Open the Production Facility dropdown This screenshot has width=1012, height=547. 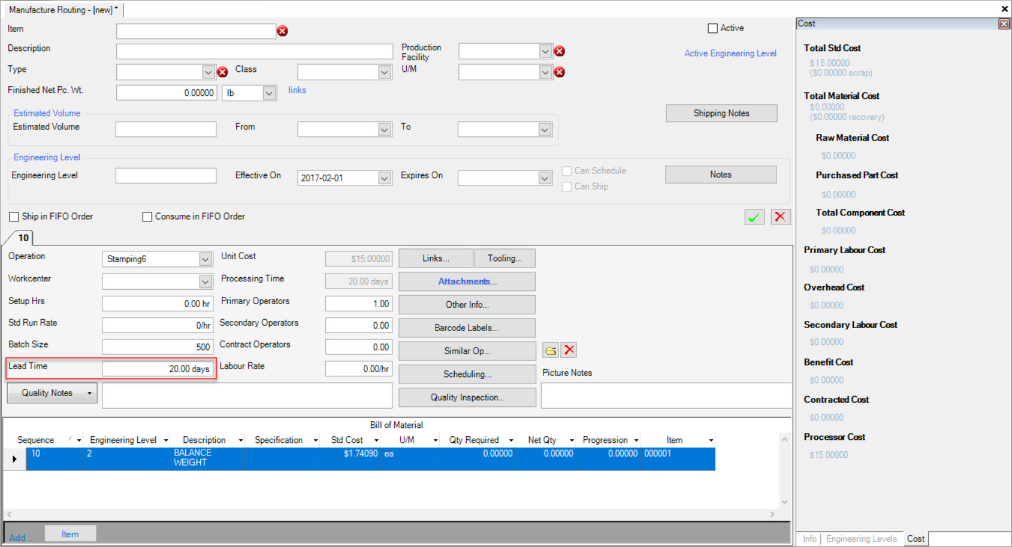[x=545, y=51]
